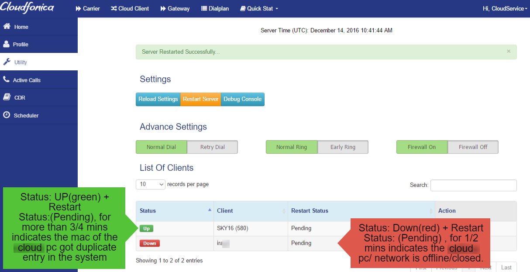The image size is (530, 272).
Task: Open the Debug Console
Action: pos(242,99)
